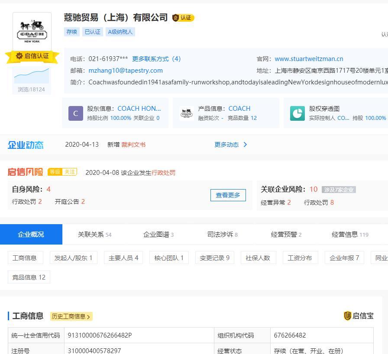Click the 裁判文书 news link

click(133, 145)
